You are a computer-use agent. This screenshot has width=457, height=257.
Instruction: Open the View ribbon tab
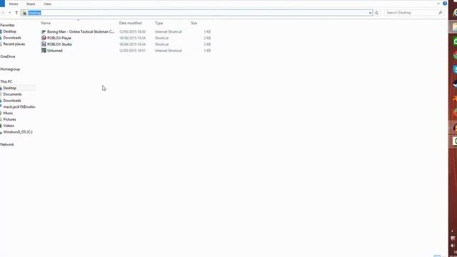(x=47, y=4)
